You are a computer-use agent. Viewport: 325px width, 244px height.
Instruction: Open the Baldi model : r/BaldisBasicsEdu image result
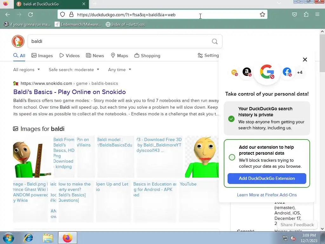[x=116, y=157]
